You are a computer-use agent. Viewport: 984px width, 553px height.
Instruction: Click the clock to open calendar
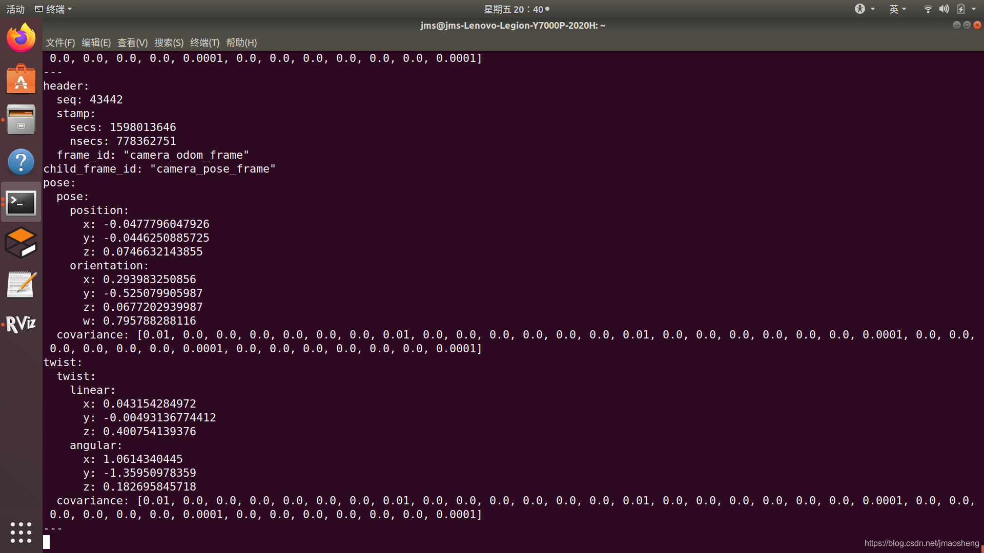pyautogui.click(x=516, y=9)
